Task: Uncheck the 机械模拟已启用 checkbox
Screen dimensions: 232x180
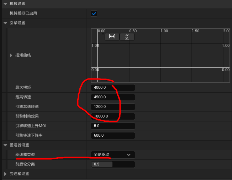Action: 94,13
